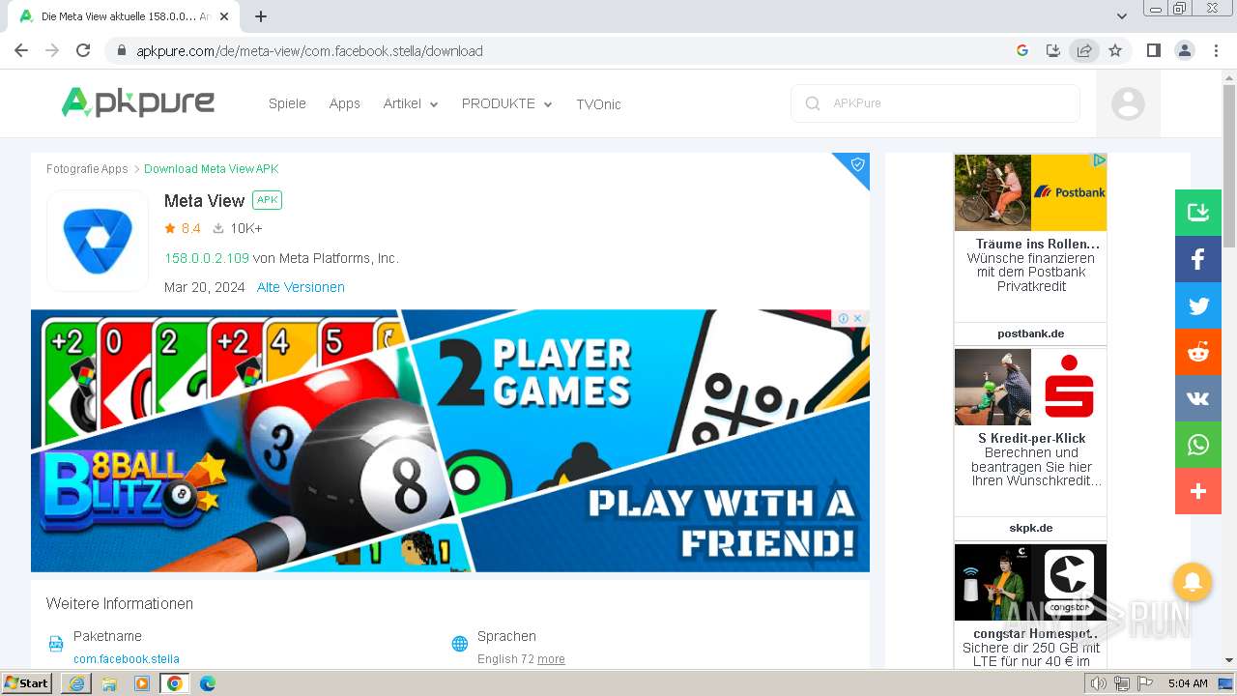This screenshot has width=1237, height=696.
Task: Open the Meta View app icon
Action: tap(98, 241)
